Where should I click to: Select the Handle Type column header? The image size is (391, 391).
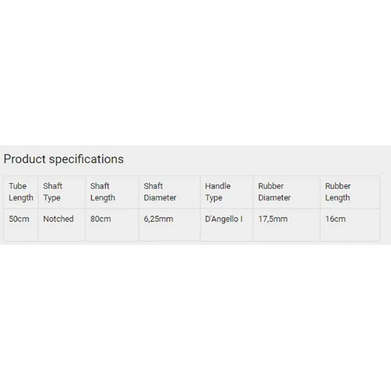tap(218, 192)
